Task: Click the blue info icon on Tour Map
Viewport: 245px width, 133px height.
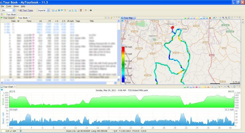Action: [x=122, y=21]
